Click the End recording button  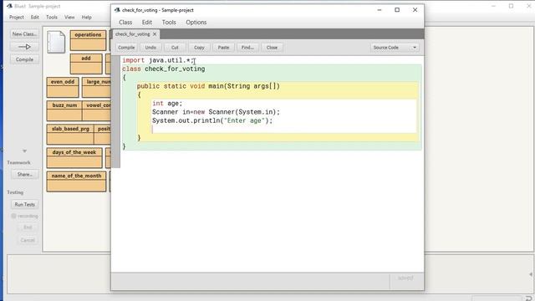tap(28, 227)
